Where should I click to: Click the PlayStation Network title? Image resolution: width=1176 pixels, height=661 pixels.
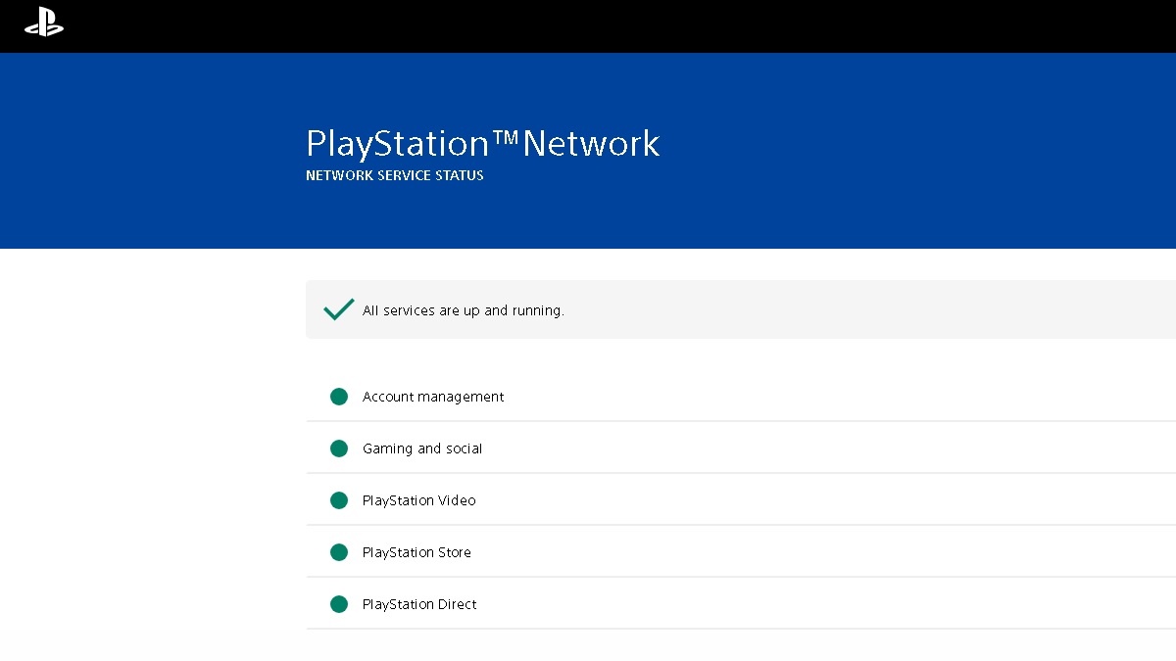click(483, 143)
